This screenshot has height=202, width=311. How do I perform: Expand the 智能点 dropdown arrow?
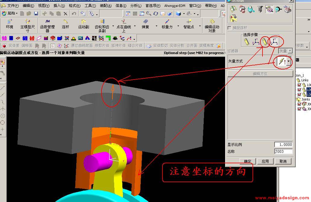(200, 26)
